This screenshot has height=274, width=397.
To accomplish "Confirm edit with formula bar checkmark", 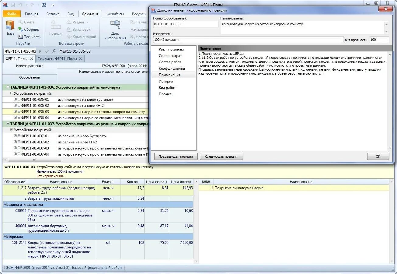I will [x=47, y=51].
